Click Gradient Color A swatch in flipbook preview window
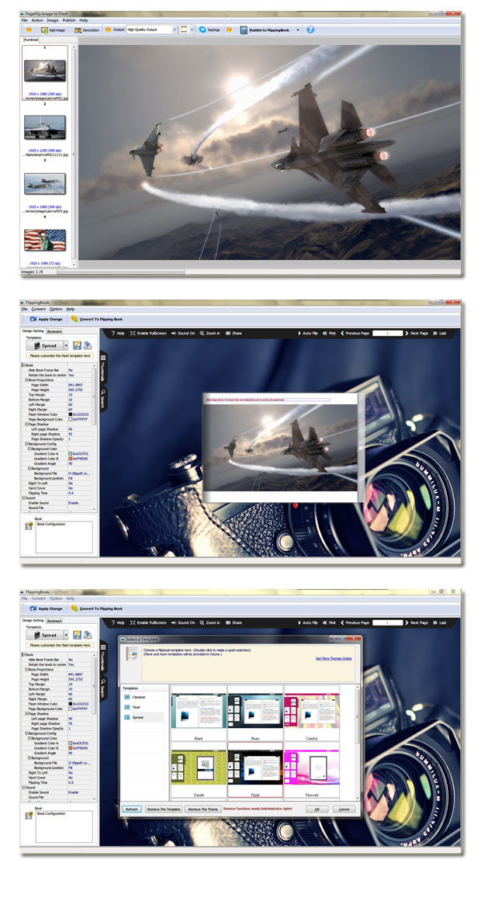This screenshot has width=481, height=908. pyautogui.click(x=70, y=453)
